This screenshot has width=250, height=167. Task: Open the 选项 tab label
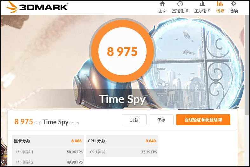(234, 11)
